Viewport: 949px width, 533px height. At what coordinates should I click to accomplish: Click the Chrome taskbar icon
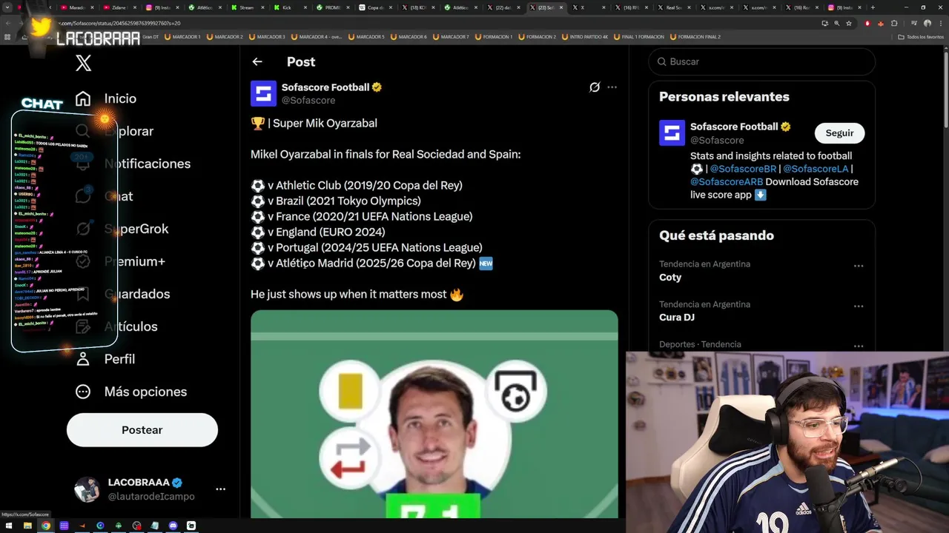[x=46, y=526]
